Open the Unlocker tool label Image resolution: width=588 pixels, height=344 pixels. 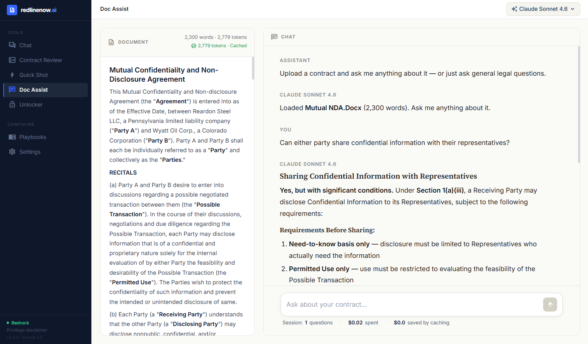pos(31,105)
